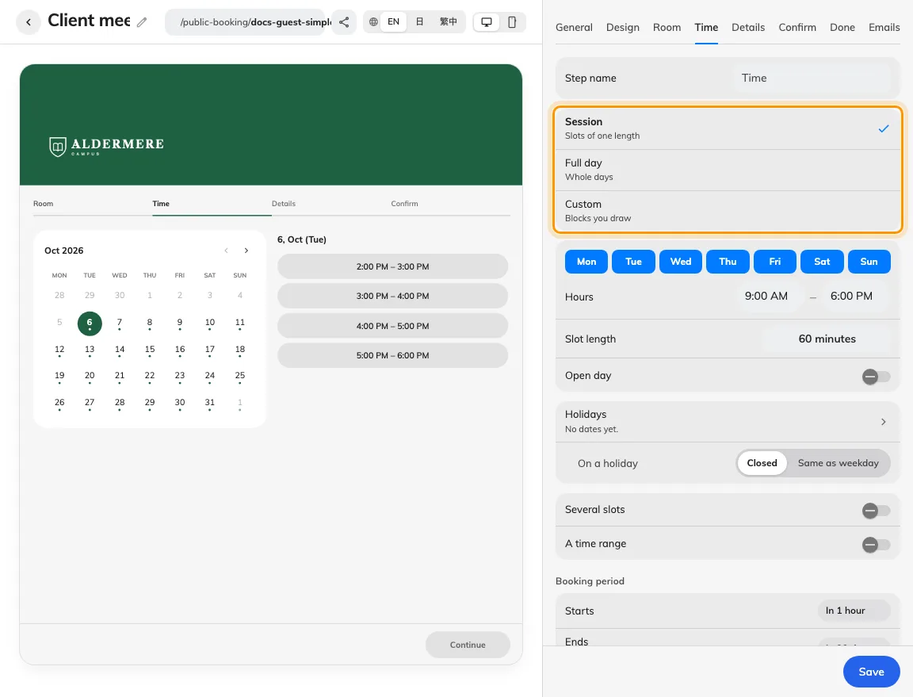Toggle Sat weekday button
The height and width of the screenshot is (697, 913).
pyautogui.click(x=822, y=262)
